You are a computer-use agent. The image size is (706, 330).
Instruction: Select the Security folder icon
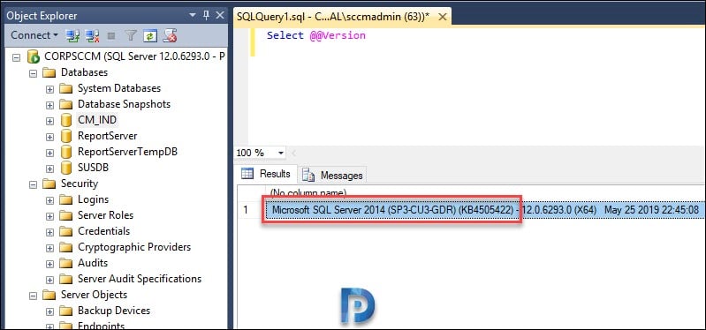49,184
